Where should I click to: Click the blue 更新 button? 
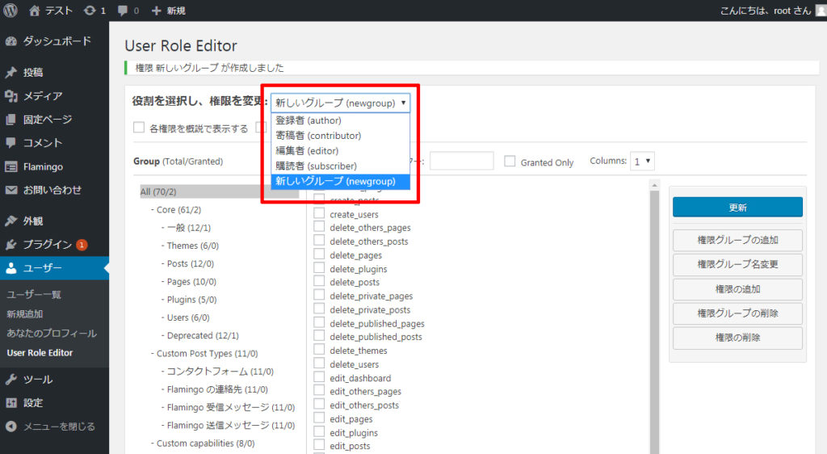[x=737, y=208]
